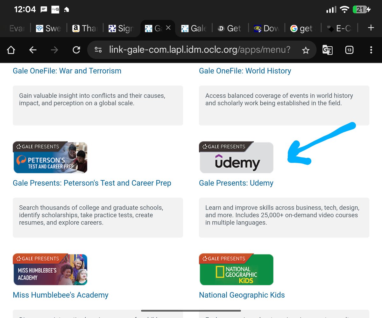Click the forward navigation arrow
The height and width of the screenshot is (318, 382).
54,50
